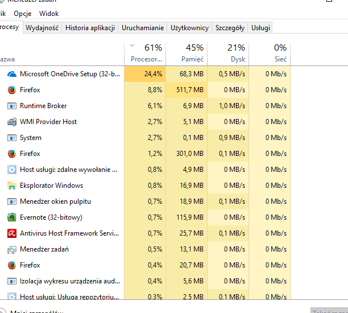Screen dimensions: 348x313
Task: Click the WMI Provider Host icon
Action: coord(12,122)
